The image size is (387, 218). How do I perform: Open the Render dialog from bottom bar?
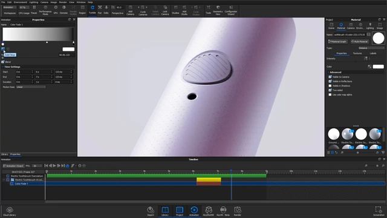(x=238, y=211)
